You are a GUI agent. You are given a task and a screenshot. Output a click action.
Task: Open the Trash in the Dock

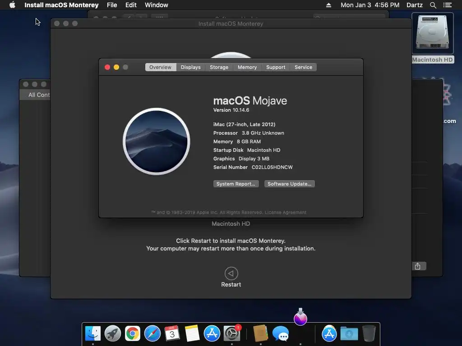pos(369,334)
